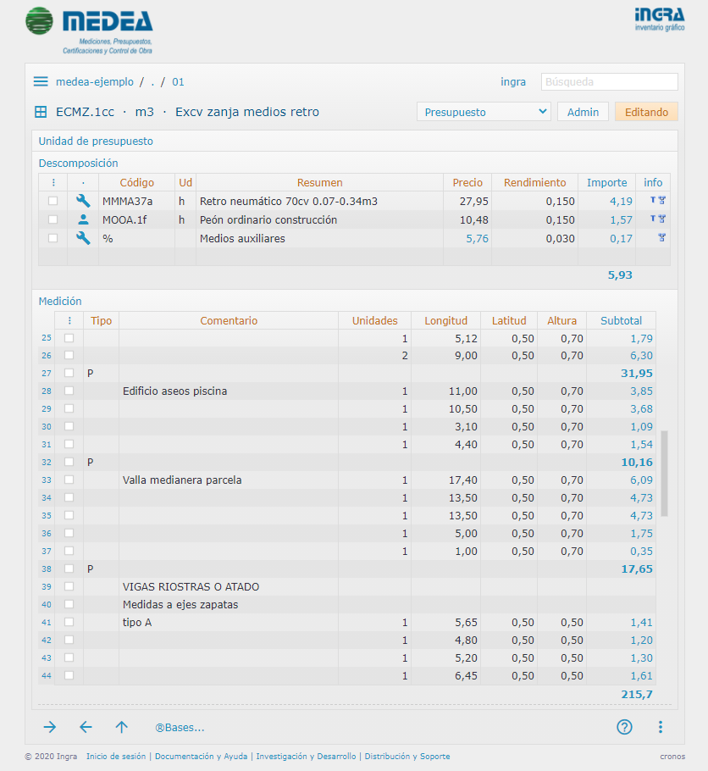Click the grid icon beside ECMZ.1cc
The height and width of the screenshot is (771, 708).
click(41, 112)
